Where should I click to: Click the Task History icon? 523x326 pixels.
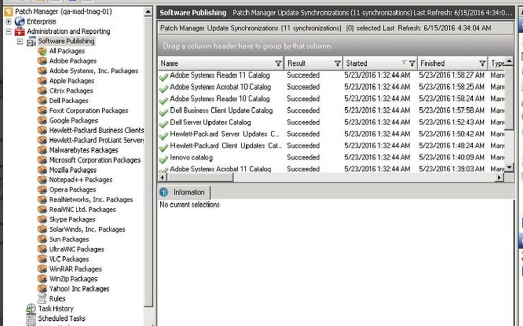coord(31,309)
